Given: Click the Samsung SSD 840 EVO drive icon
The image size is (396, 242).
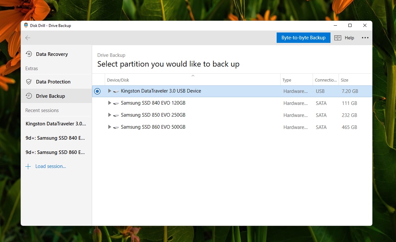Looking at the screenshot, I should point(116,103).
